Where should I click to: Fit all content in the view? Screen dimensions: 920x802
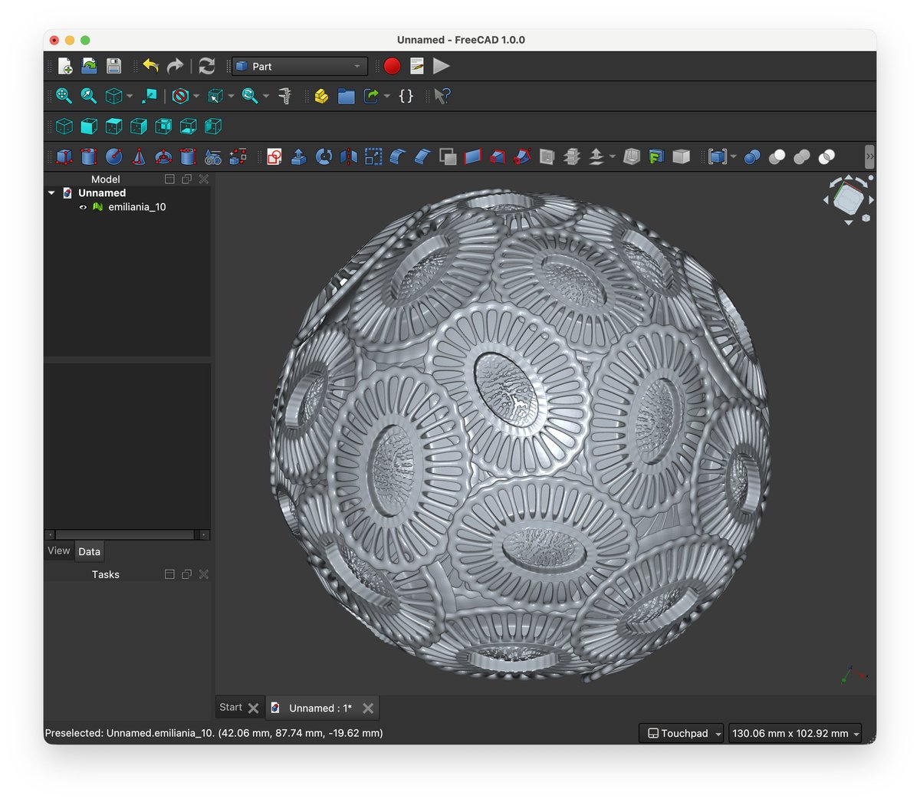click(64, 96)
